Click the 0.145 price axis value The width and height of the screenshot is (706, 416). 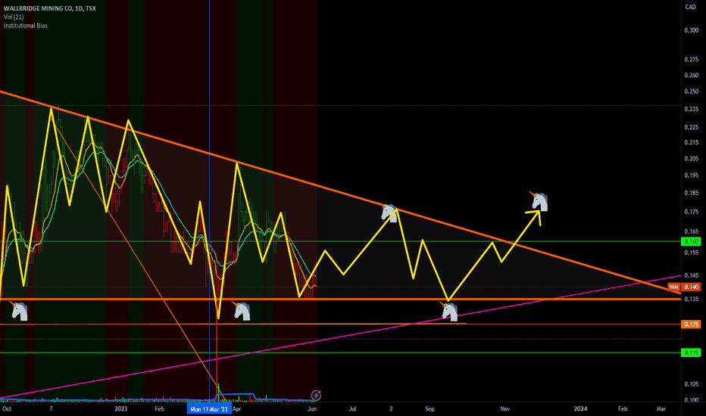(691, 275)
